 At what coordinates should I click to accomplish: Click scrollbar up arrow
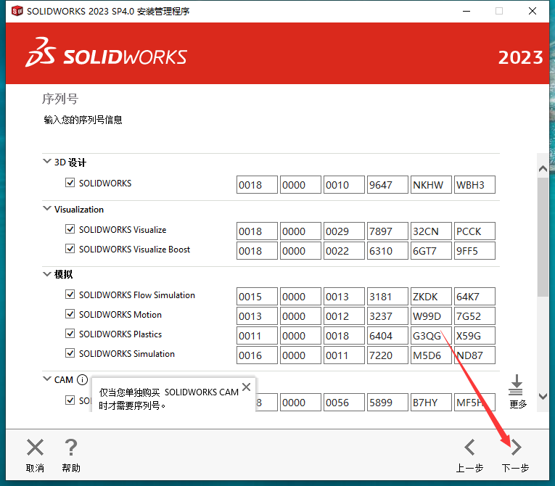(543, 168)
